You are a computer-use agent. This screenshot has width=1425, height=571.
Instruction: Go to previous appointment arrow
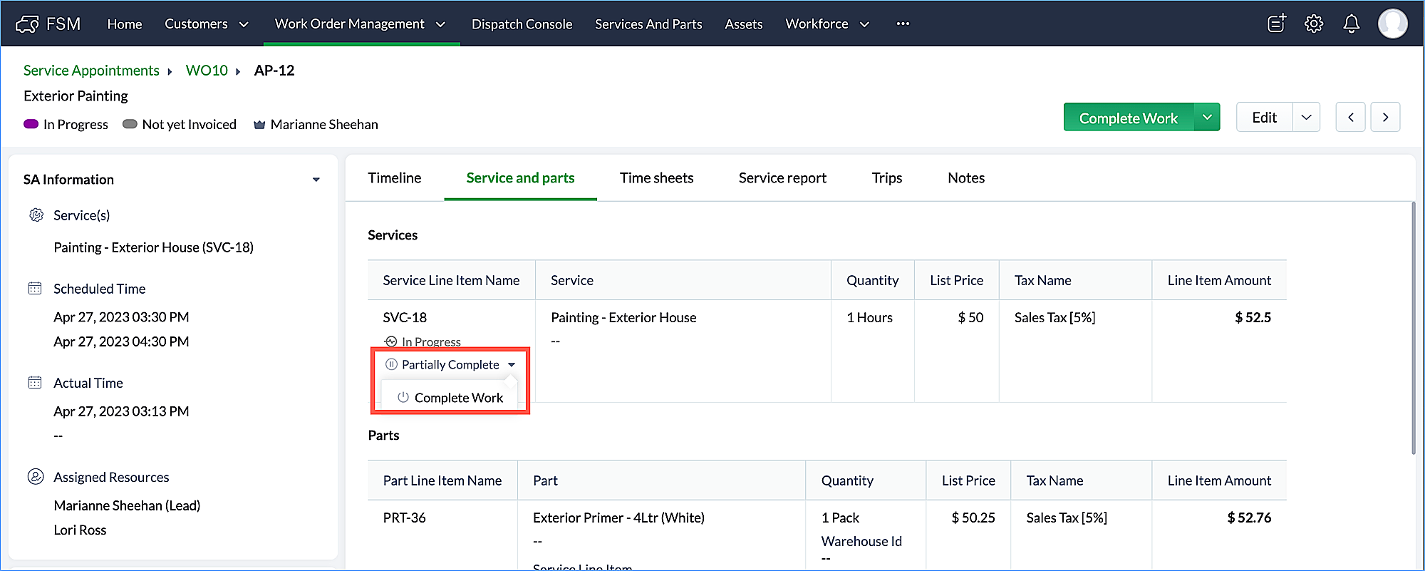(1351, 118)
